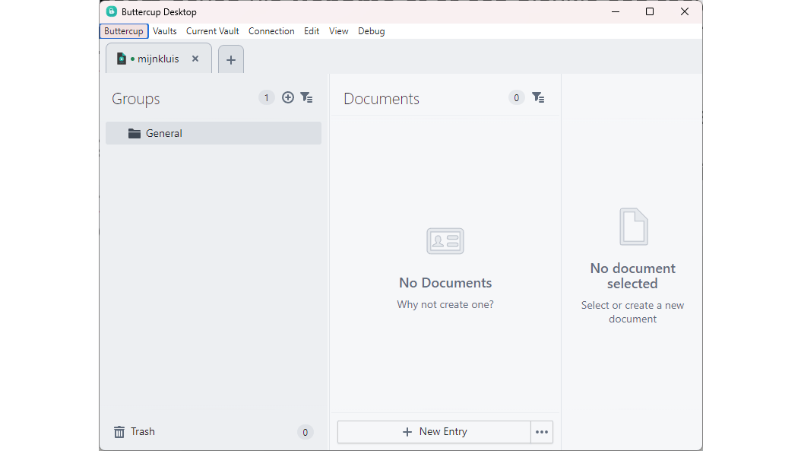Screen dimensions: 801x451
Task: Open the more options ellipsis next to New Entry
Action: point(542,432)
